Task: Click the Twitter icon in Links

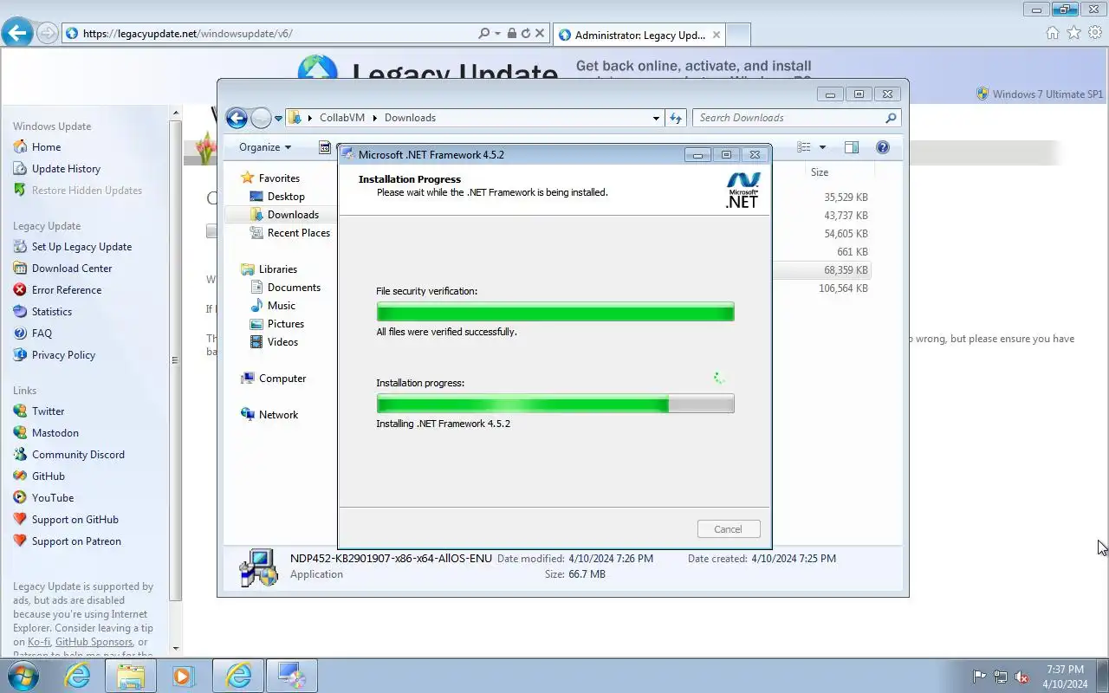Action: [20, 411]
